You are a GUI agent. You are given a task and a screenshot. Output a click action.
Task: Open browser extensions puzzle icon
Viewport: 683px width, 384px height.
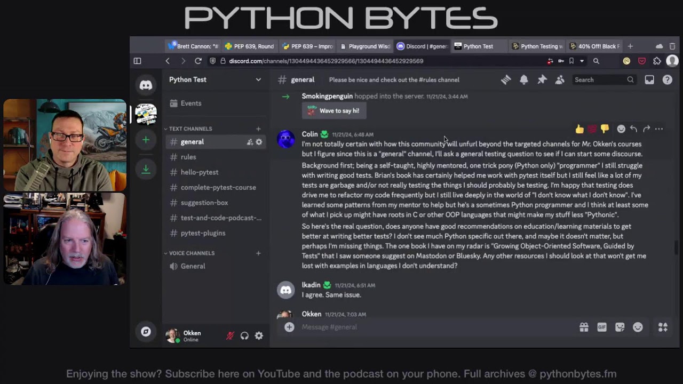(x=657, y=61)
